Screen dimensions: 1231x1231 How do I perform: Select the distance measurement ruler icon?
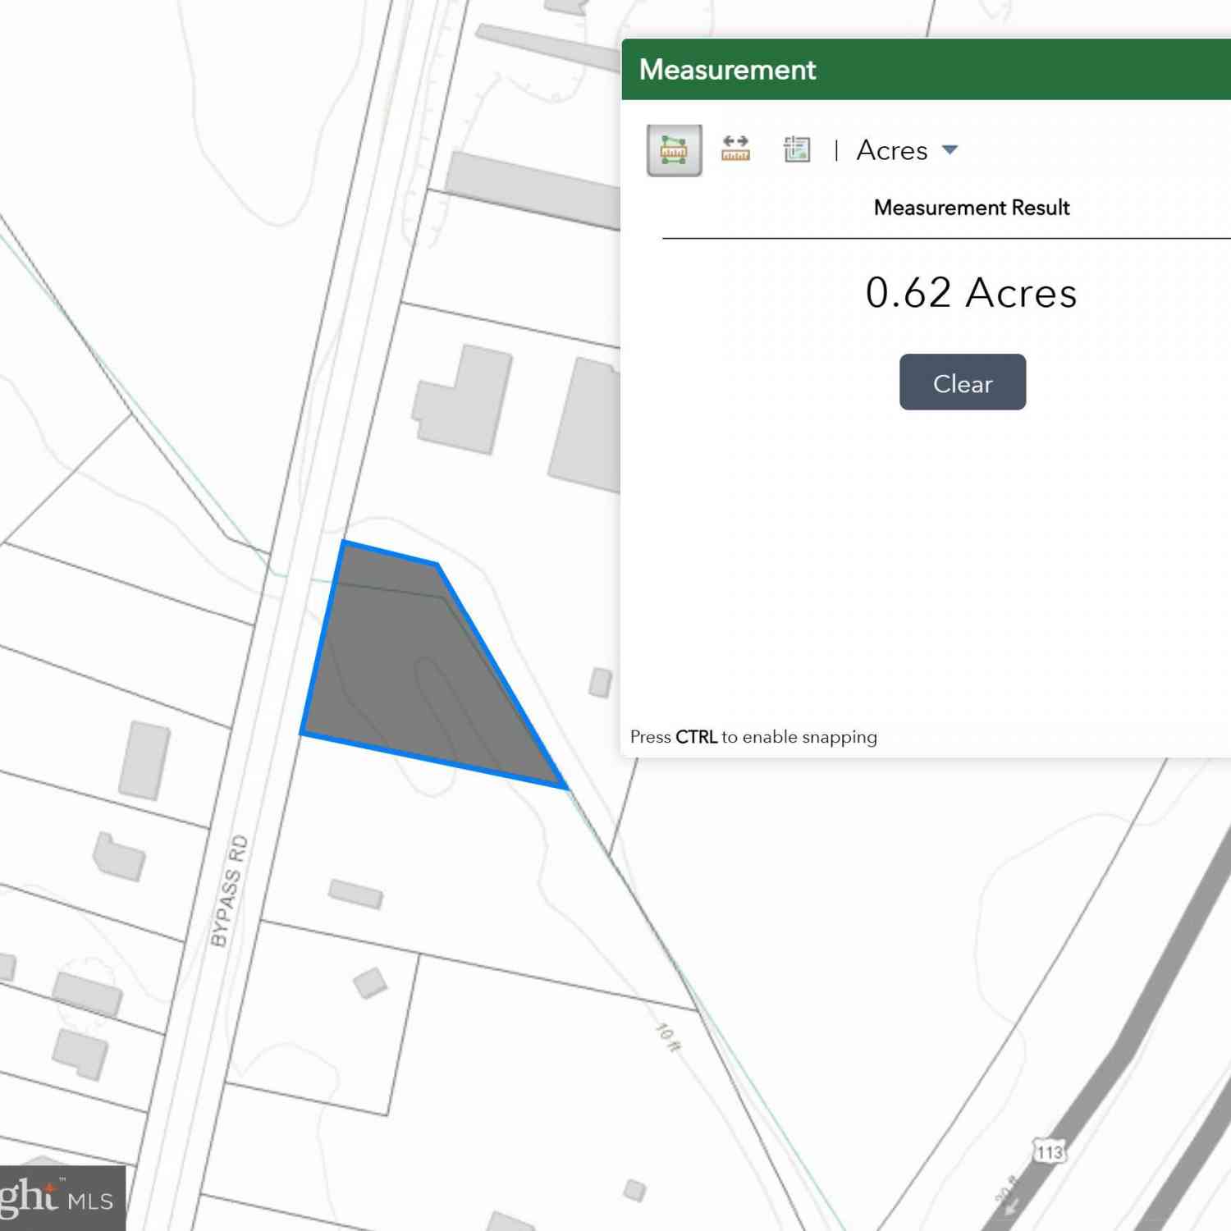[x=735, y=149]
